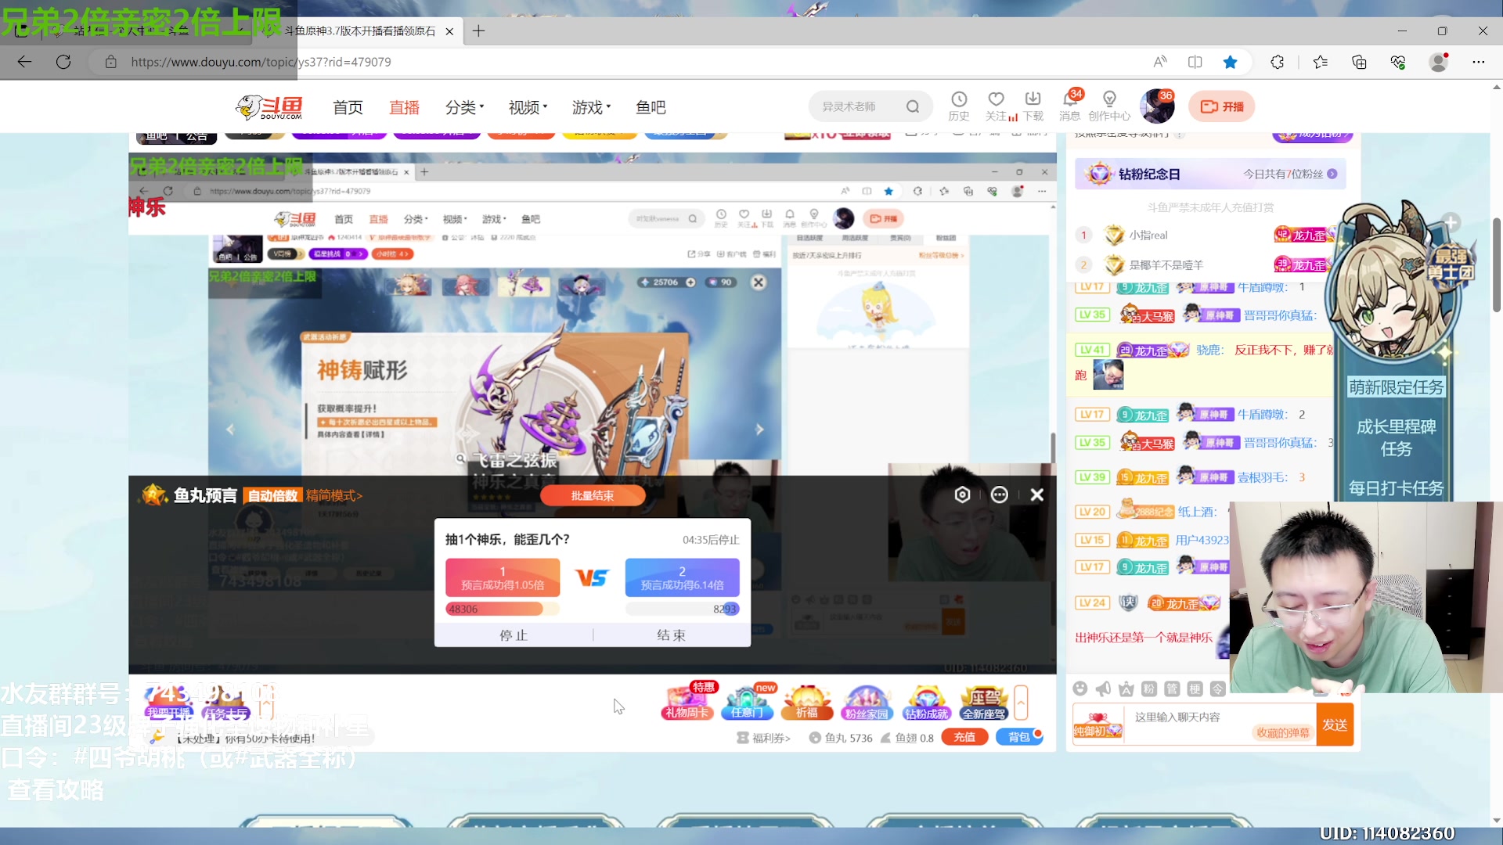Open the 礼物周卡 gift icon

pyautogui.click(x=687, y=702)
